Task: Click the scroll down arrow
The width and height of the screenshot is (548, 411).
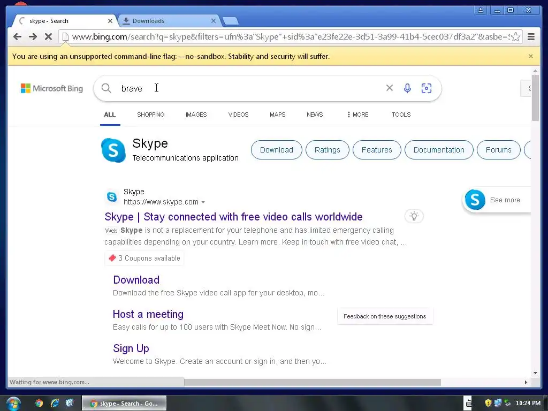Action: (535, 373)
